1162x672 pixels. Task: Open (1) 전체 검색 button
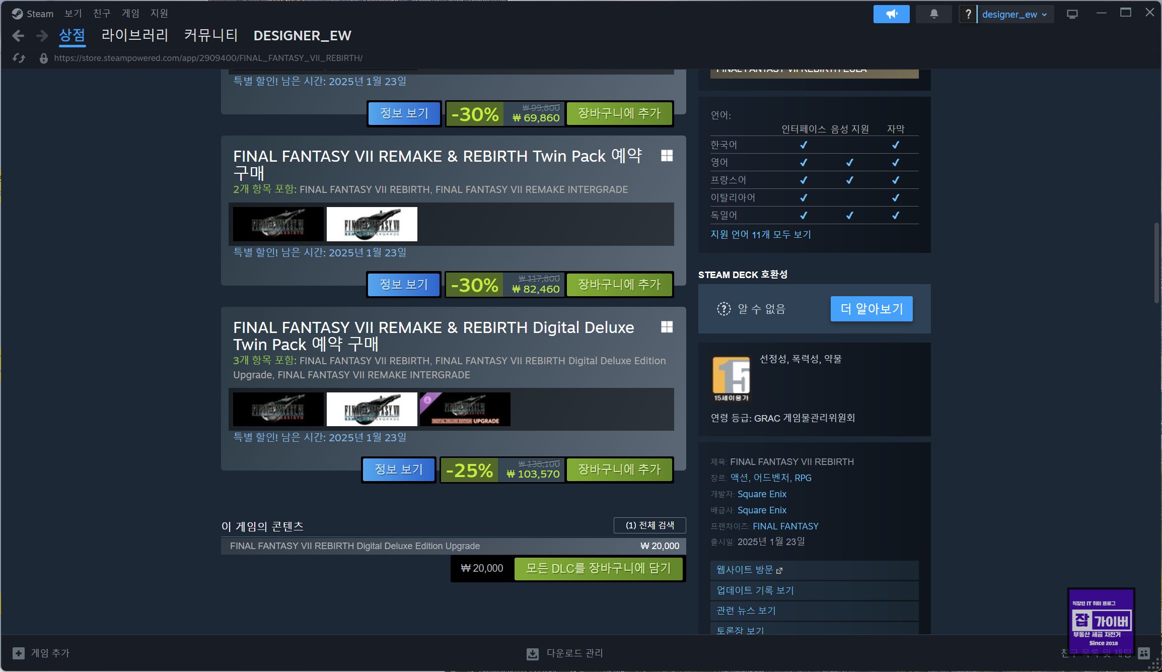pos(649,525)
